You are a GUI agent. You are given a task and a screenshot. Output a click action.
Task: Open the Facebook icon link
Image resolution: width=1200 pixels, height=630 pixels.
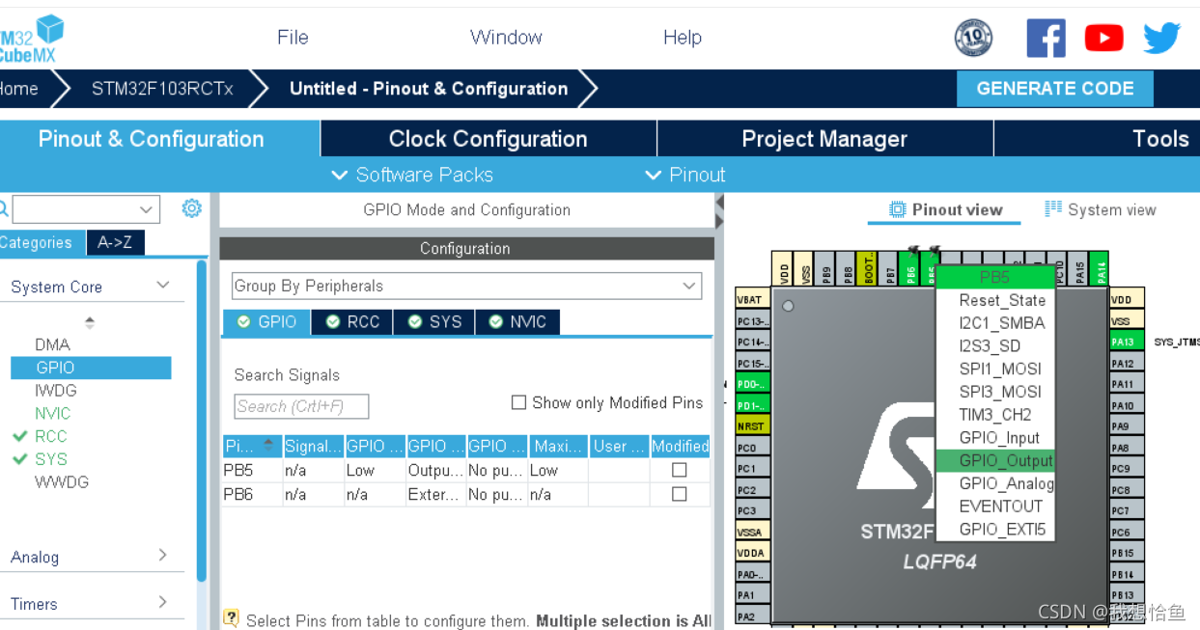click(1046, 39)
